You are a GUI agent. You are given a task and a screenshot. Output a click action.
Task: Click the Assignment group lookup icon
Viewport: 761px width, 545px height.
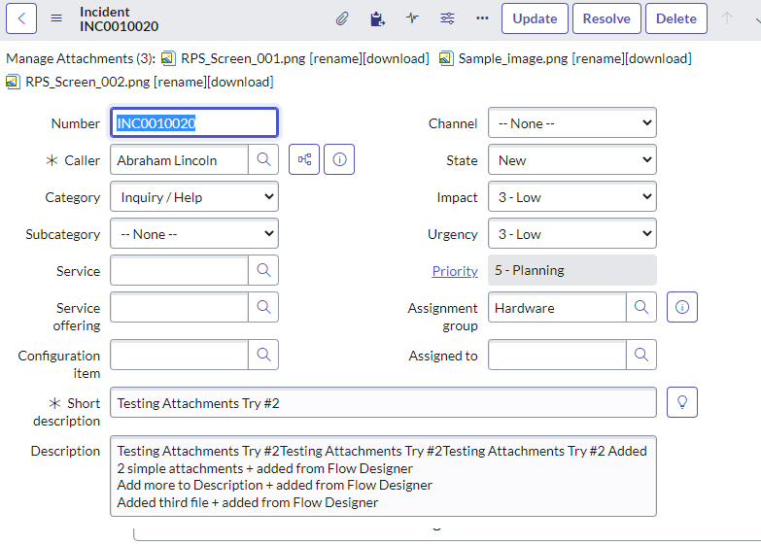click(641, 307)
